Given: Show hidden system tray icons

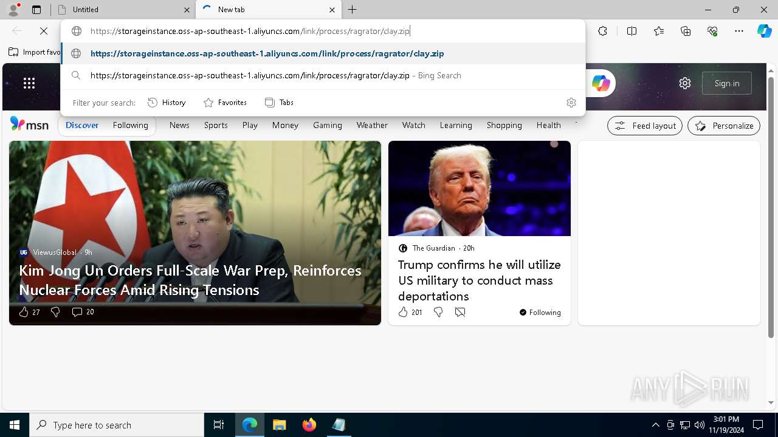Looking at the screenshot, I should pyautogui.click(x=655, y=425).
